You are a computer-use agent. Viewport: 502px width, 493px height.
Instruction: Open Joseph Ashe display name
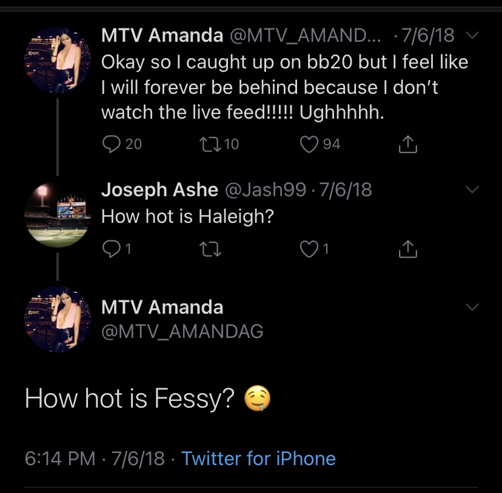160,190
